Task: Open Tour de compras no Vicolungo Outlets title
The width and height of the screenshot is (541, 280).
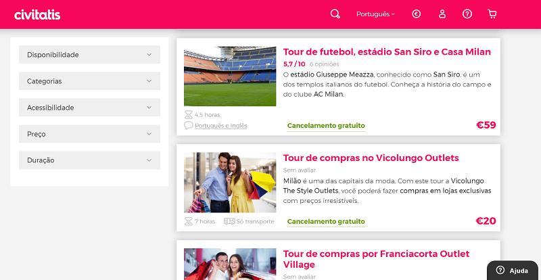Action: coord(371,158)
